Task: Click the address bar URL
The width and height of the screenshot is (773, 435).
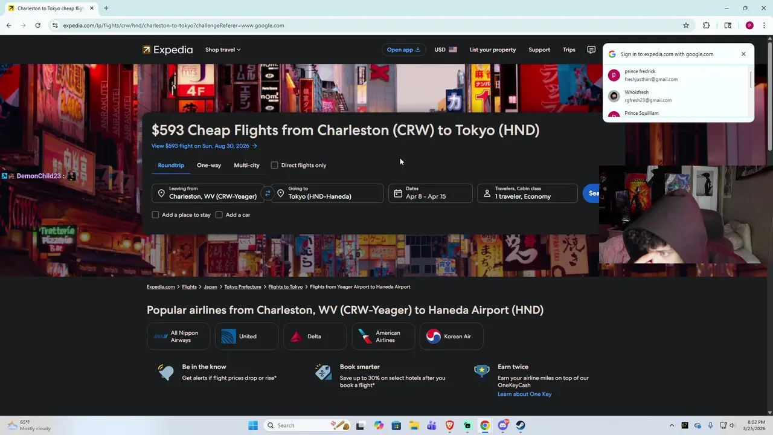Action: 173,25
